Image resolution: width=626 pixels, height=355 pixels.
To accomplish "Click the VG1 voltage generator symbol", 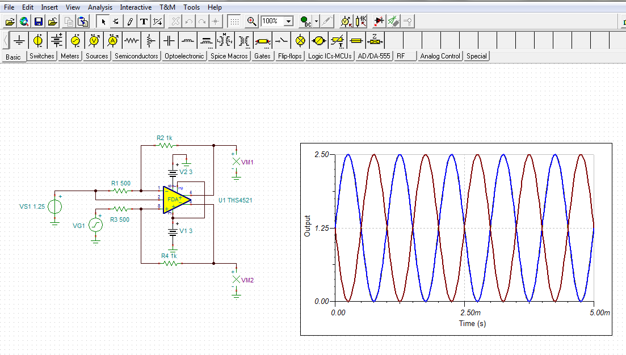I will click(x=96, y=226).
